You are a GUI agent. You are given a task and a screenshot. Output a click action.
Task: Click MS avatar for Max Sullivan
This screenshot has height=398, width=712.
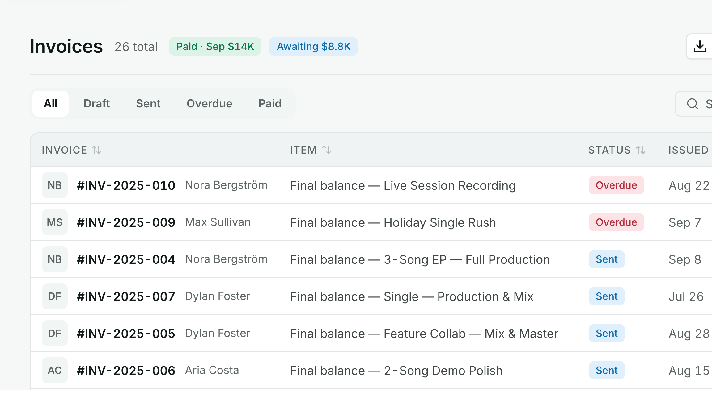[55, 222]
